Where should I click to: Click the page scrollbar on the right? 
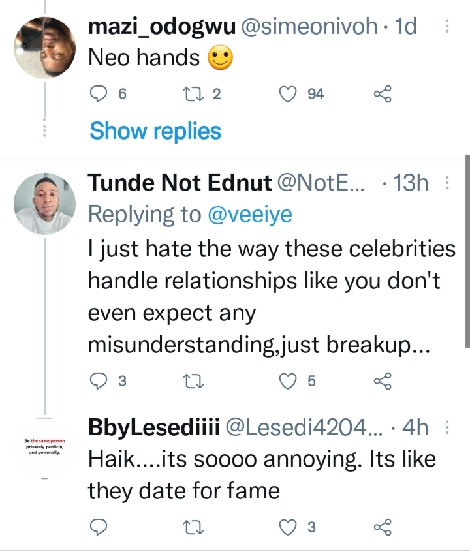coord(466,251)
